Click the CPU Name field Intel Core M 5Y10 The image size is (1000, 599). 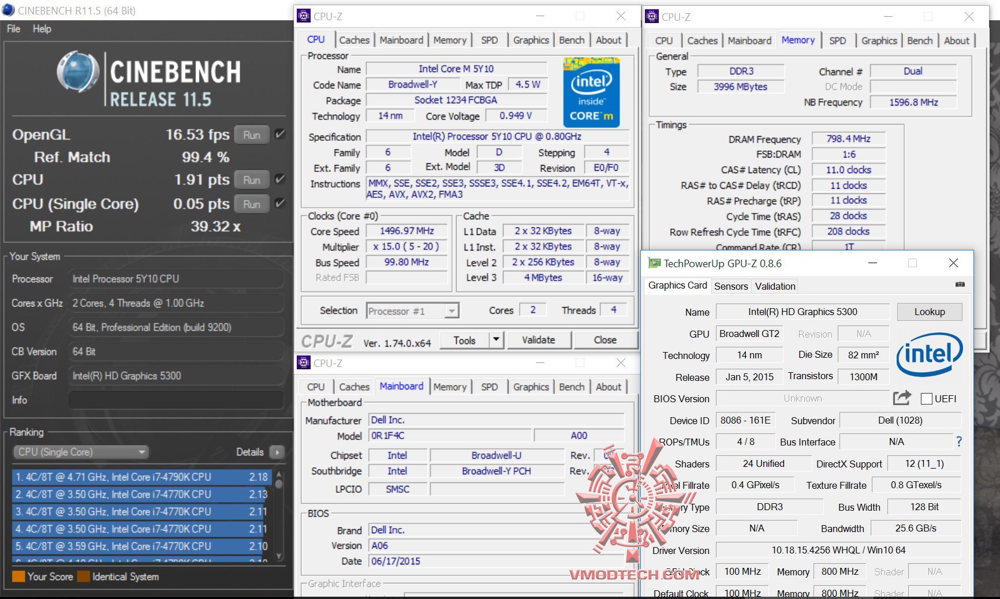pos(456,69)
